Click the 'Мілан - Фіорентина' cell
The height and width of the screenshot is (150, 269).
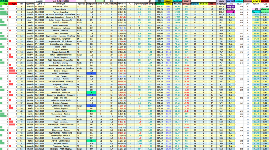(61, 74)
